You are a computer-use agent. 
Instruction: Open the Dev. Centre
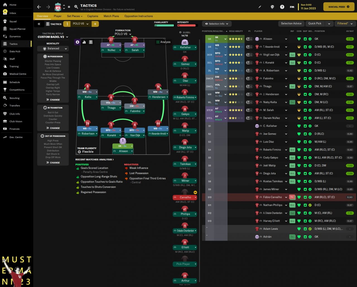click(x=16, y=137)
